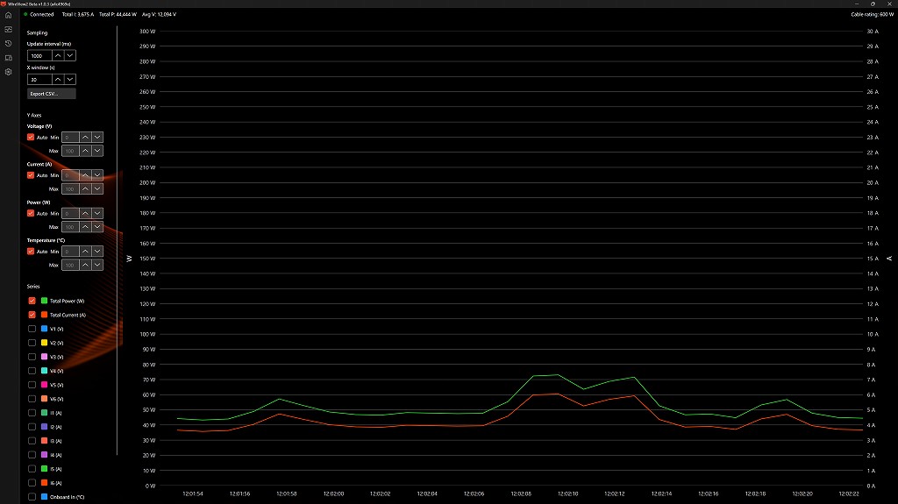
Task: Increase the Update interval with up arrow
Action: [58, 55]
